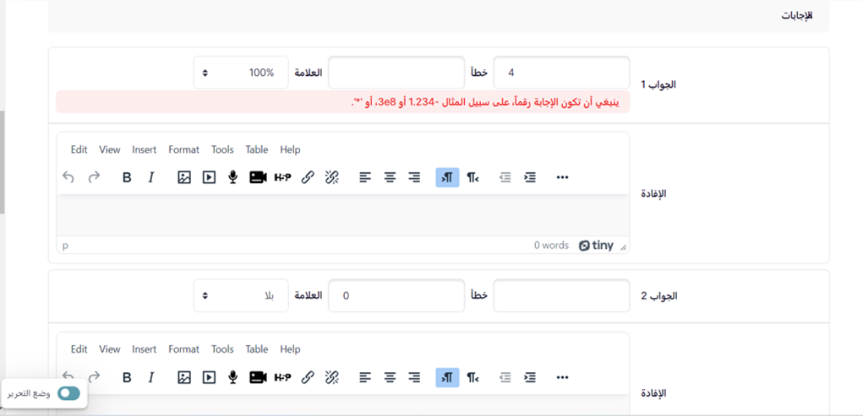Expand more toolbar options in first editor
The height and width of the screenshot is (416, 863).
[562, 177]
